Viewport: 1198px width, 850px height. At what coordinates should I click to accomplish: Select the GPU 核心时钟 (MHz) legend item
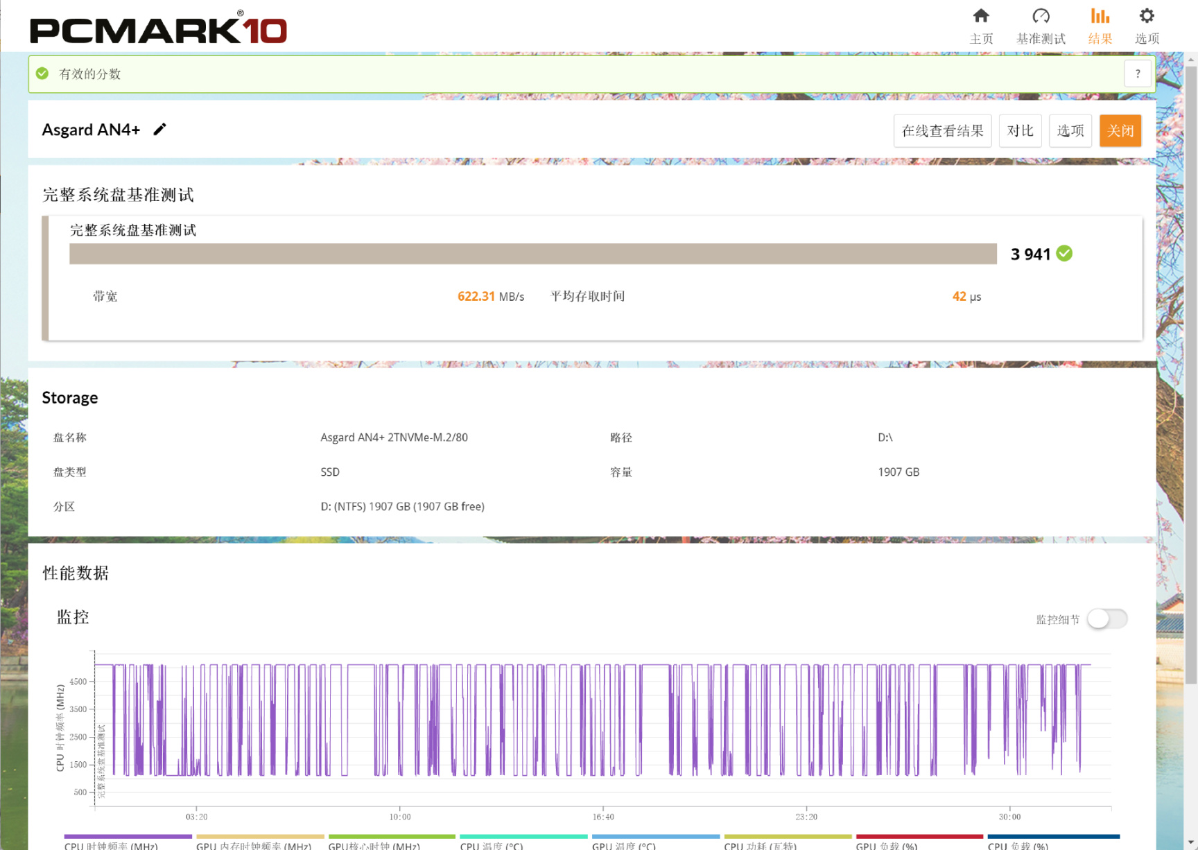click(x=392, y=842)
